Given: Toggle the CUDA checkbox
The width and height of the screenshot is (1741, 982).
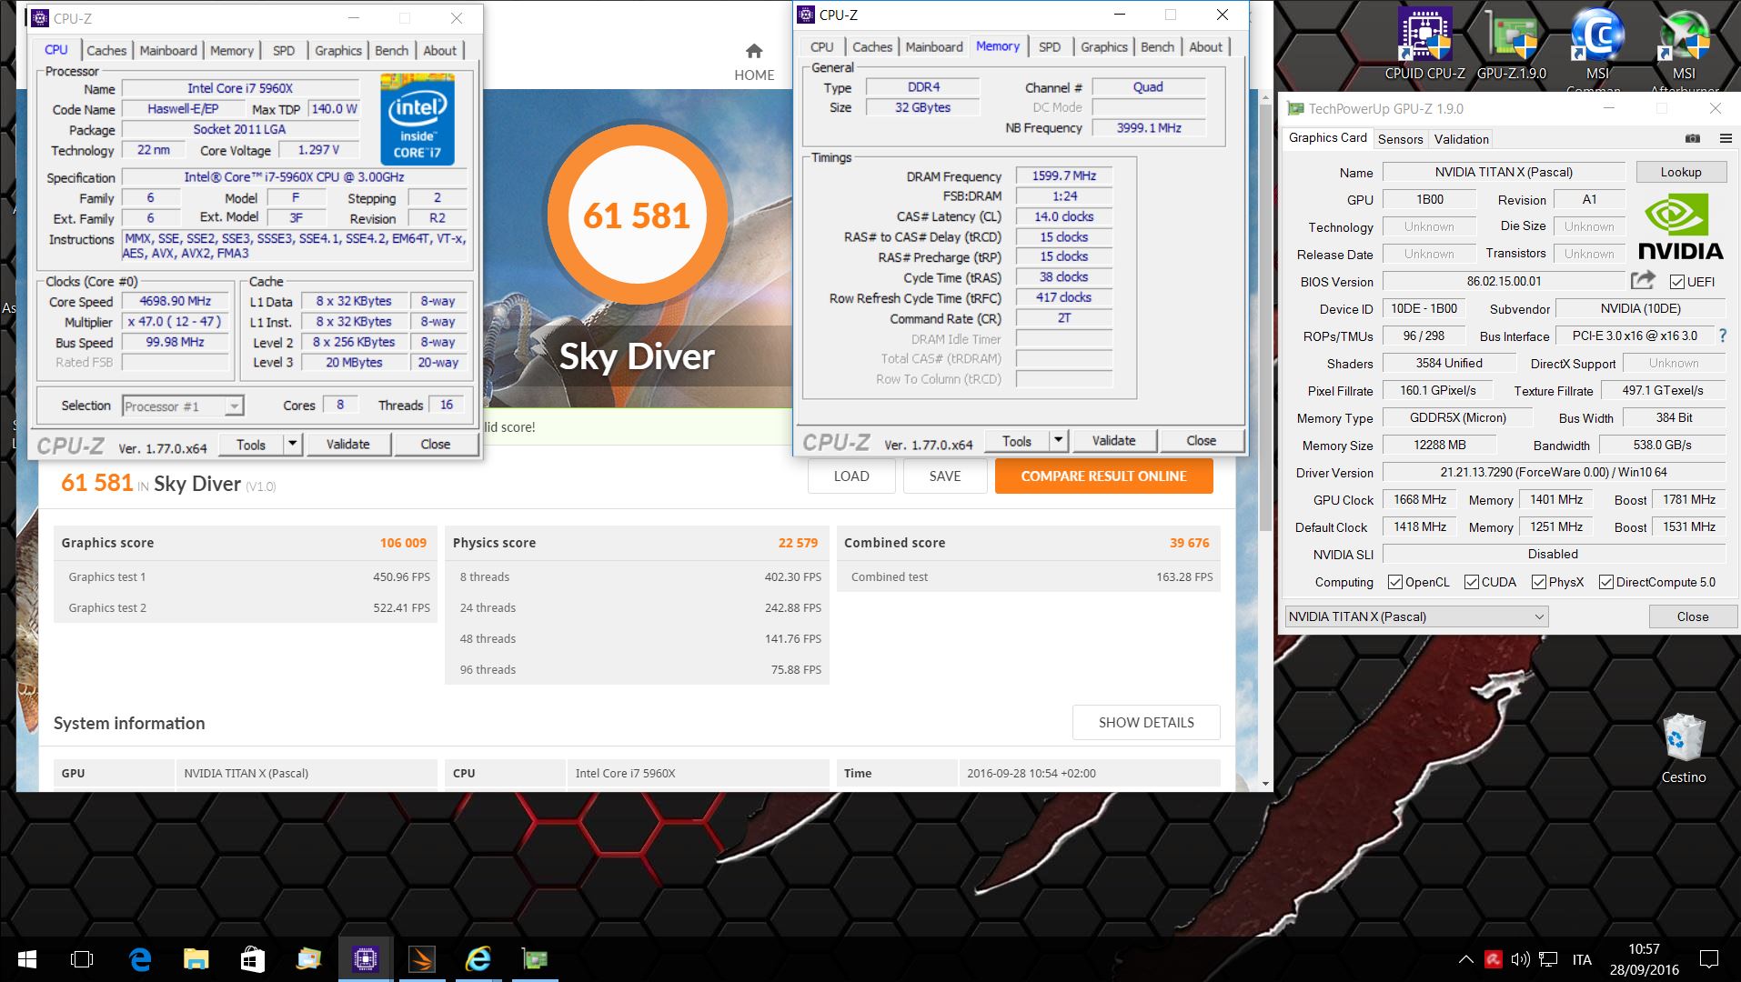Looking at the screenshot, I should coord(1471,582).
